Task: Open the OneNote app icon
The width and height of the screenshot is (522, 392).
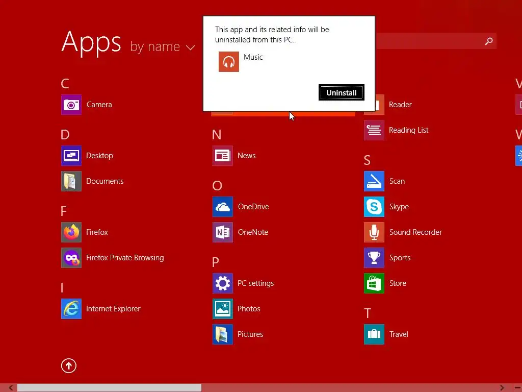Action: 223,232
